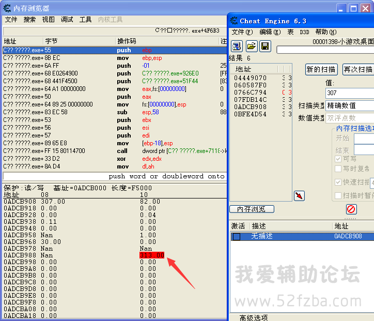Open 视图 menu in Memory Viewer
The image size is (374, 321).
(48, 20)
